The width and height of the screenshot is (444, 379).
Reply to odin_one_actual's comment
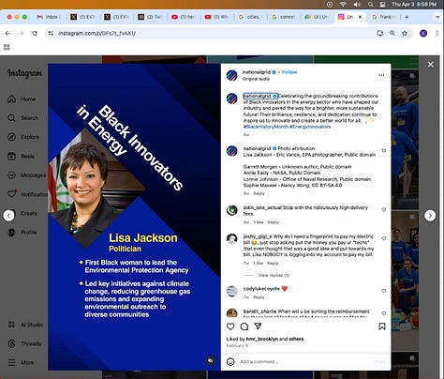[x=273, y=222]
